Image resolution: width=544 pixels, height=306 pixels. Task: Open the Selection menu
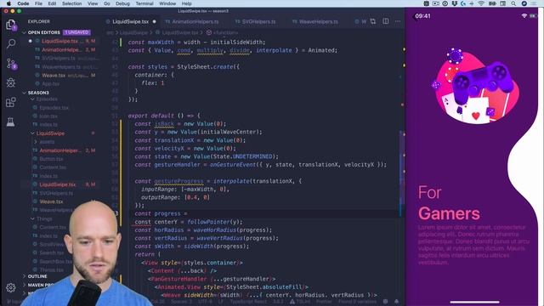[71, 3]
